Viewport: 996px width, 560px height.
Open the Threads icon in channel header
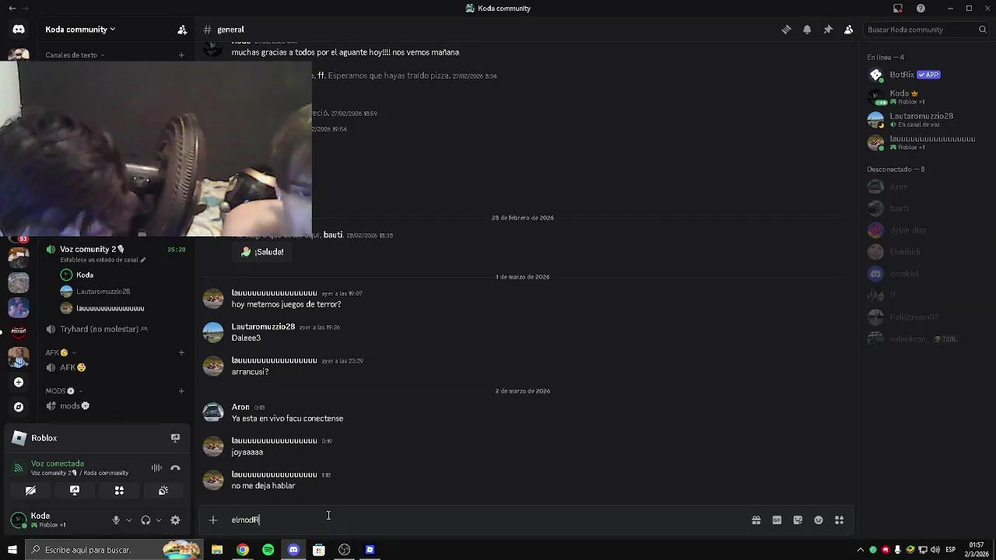pyautogui.click(x=786, y=30)
